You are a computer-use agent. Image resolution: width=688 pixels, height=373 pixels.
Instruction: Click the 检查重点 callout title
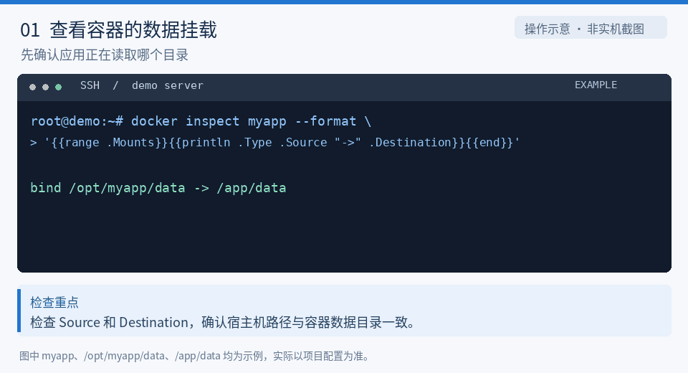[x=54, y=302]
